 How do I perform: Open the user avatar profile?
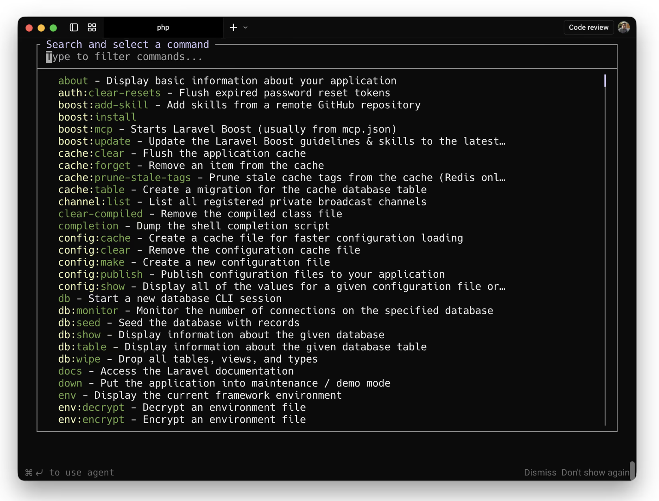[623, 28]
